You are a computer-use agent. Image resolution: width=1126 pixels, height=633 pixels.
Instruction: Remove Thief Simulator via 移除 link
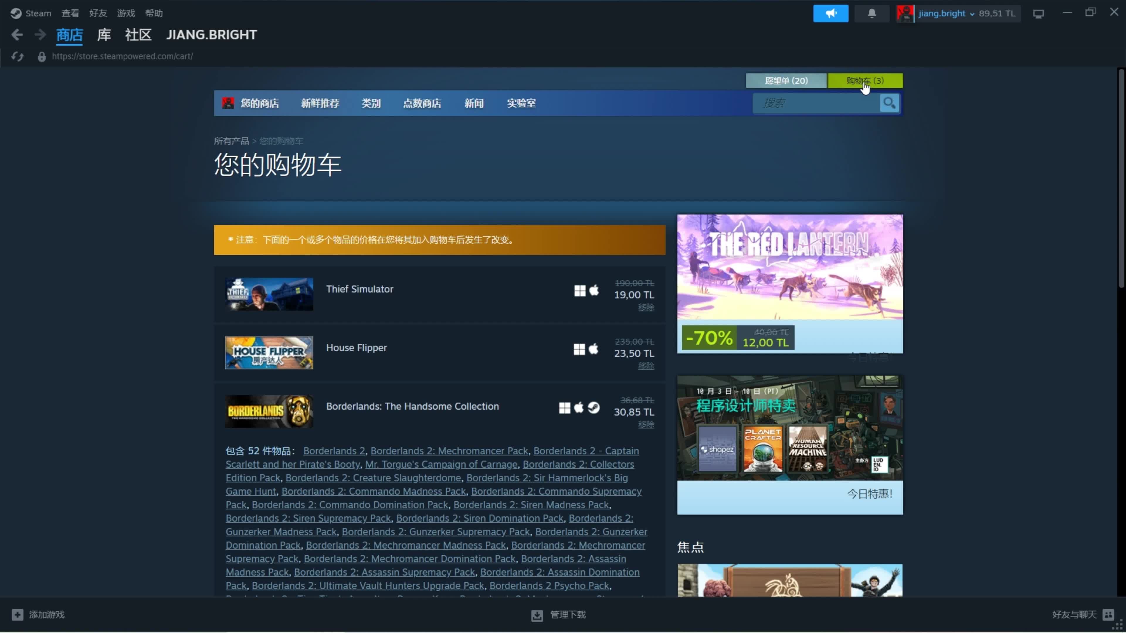point(646,307)
